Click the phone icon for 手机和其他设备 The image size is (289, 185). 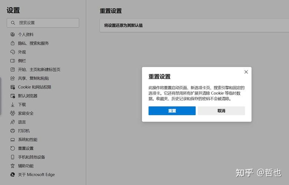[13, 157]
